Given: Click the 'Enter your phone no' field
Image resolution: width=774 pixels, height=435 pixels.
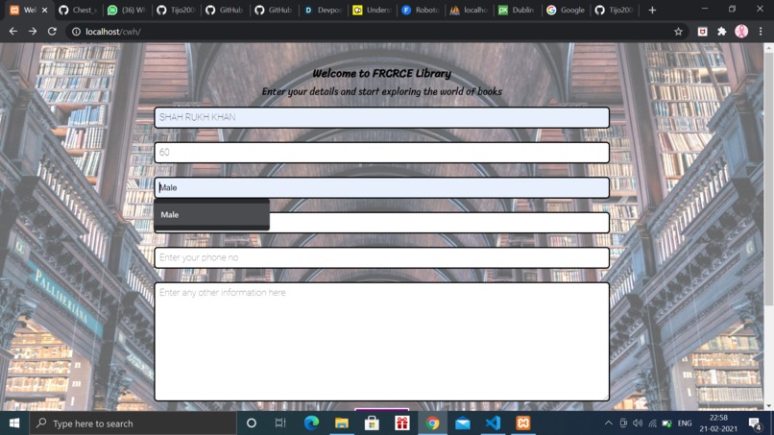Looking at the screenshot, I should click(381, 257).
